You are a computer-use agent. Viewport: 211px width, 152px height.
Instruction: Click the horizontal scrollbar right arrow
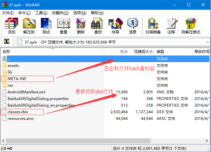207,141
